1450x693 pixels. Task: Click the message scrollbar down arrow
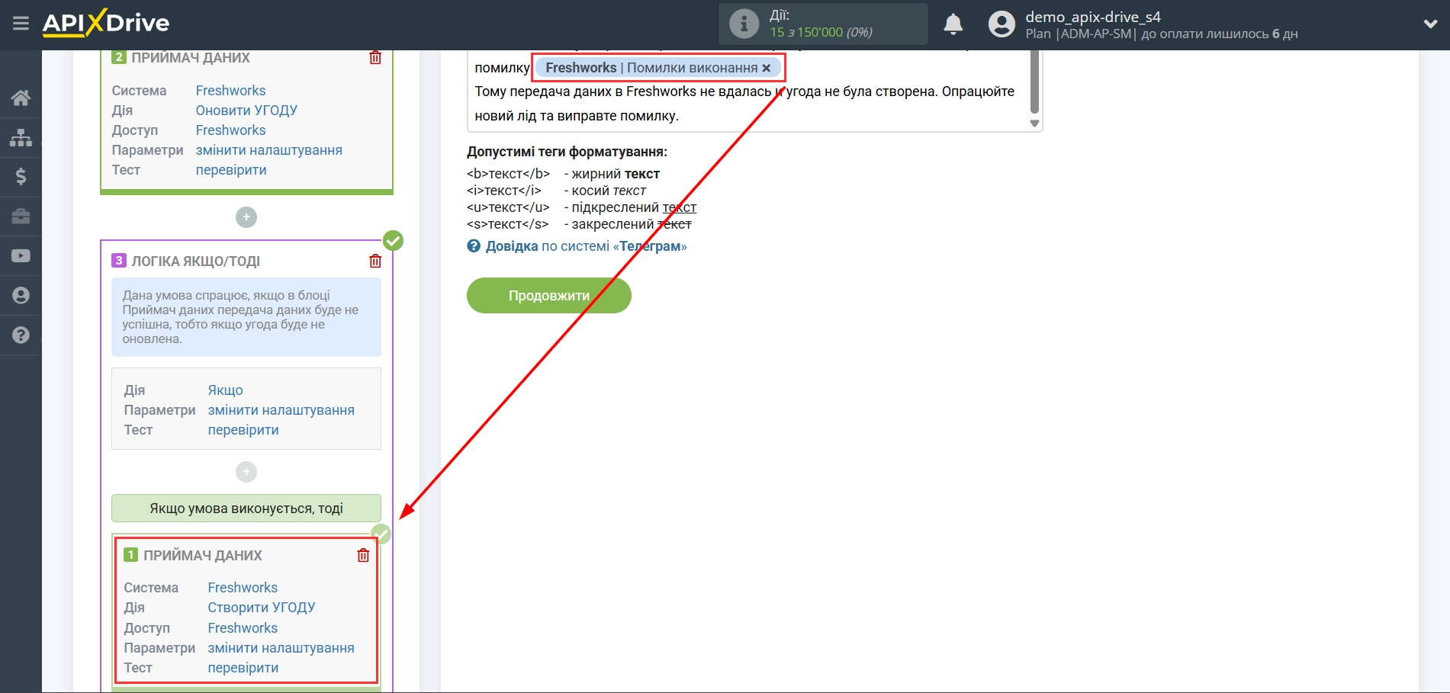[1035, 124]
